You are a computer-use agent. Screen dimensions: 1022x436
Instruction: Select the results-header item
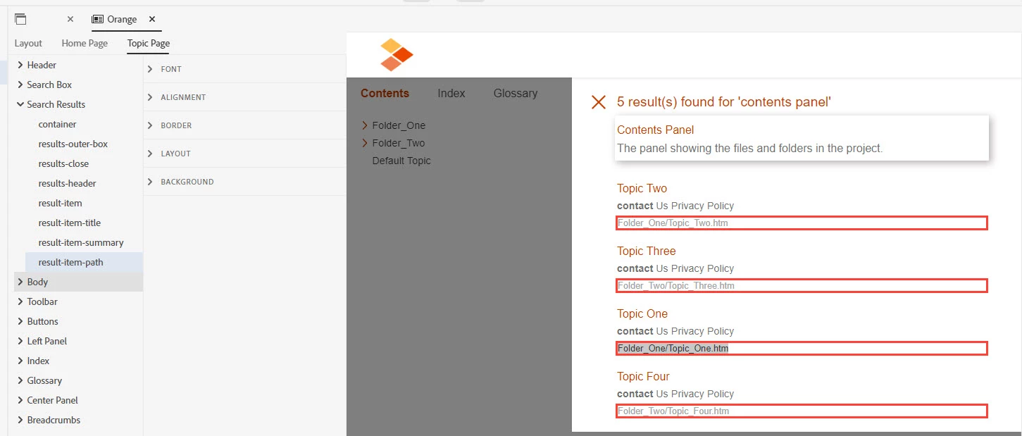tap(67, 183)
